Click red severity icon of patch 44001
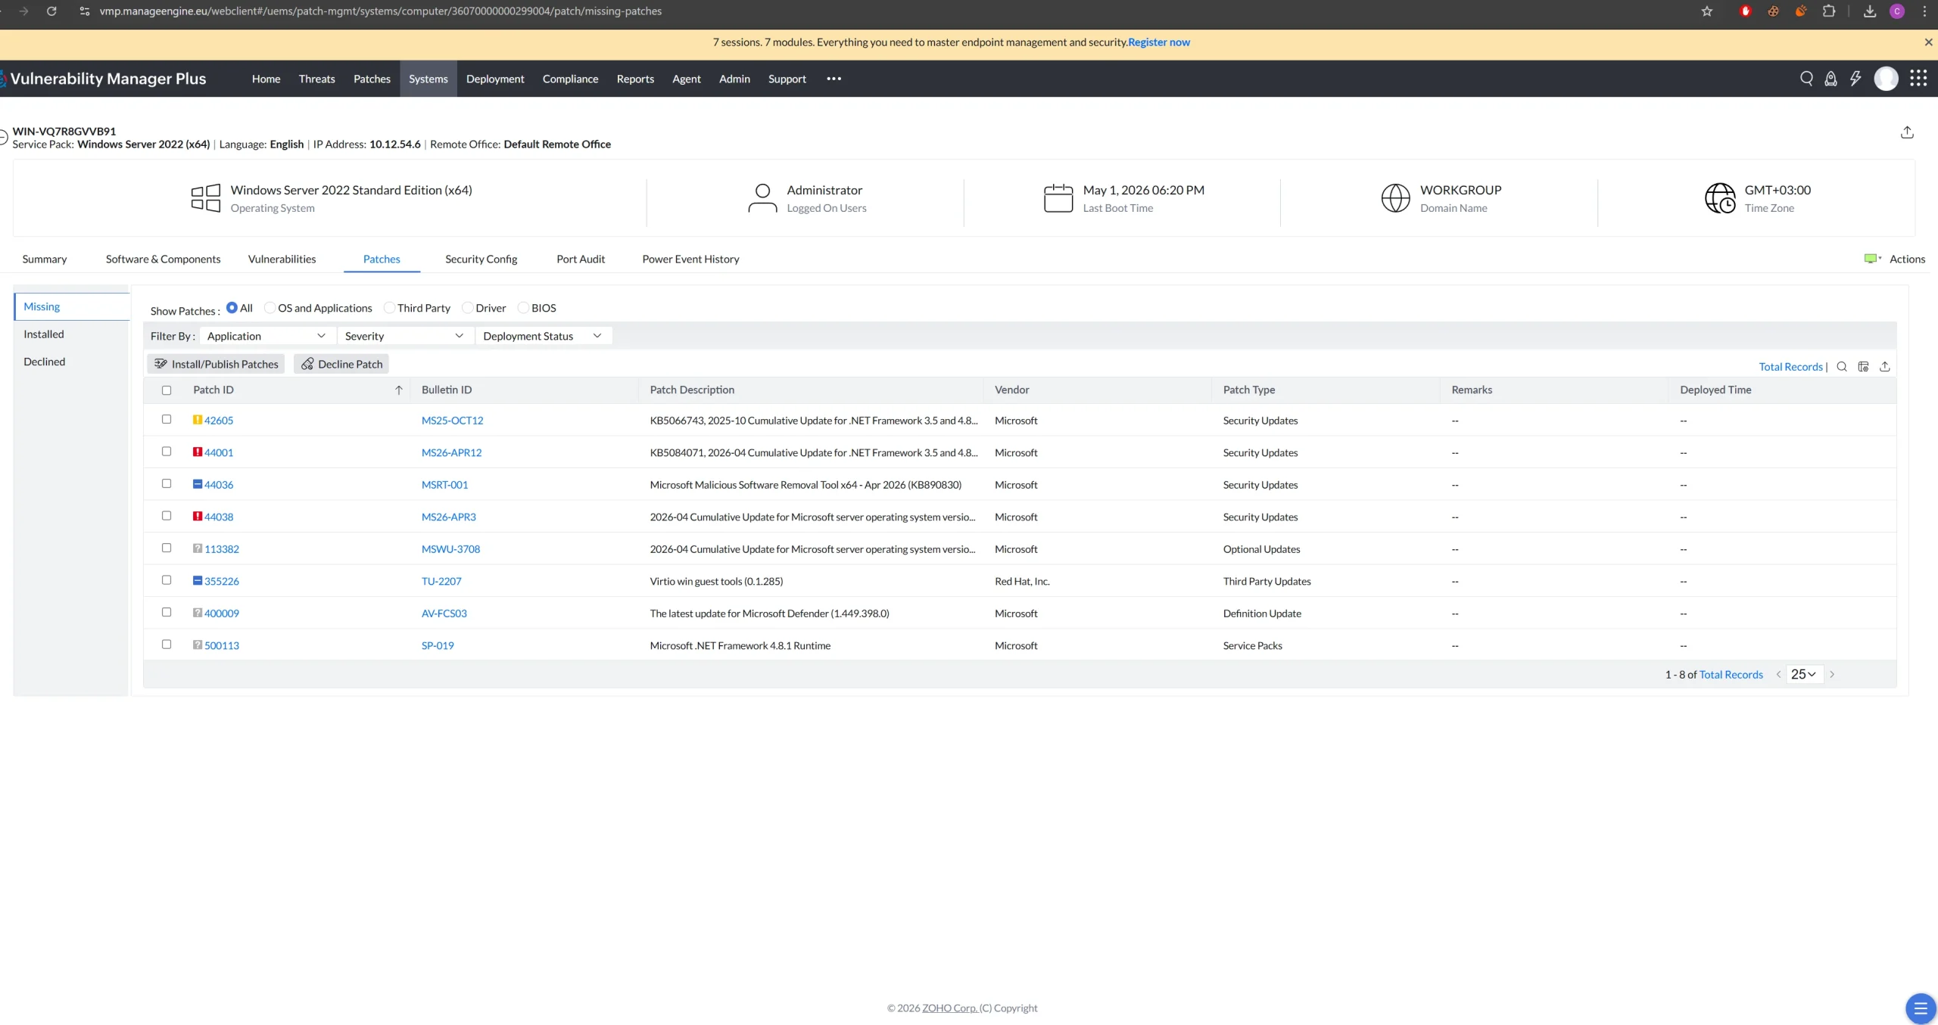Image resolution: width=1938 pixels, height=1025 pixels. coord(198,452)
